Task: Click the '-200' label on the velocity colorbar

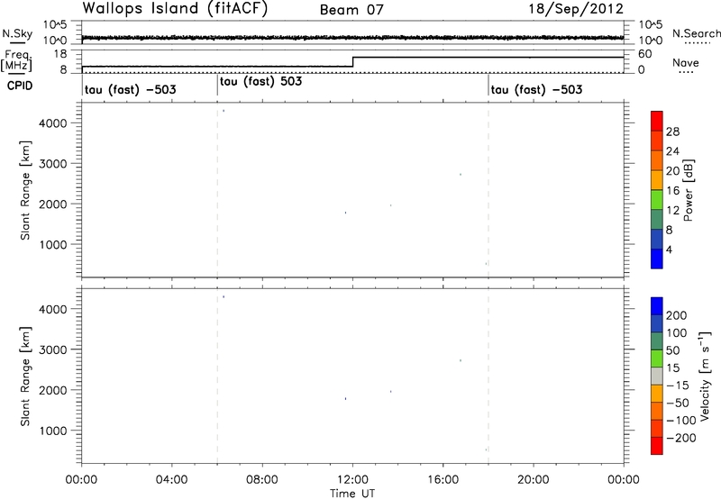Action: pos(680,438)
